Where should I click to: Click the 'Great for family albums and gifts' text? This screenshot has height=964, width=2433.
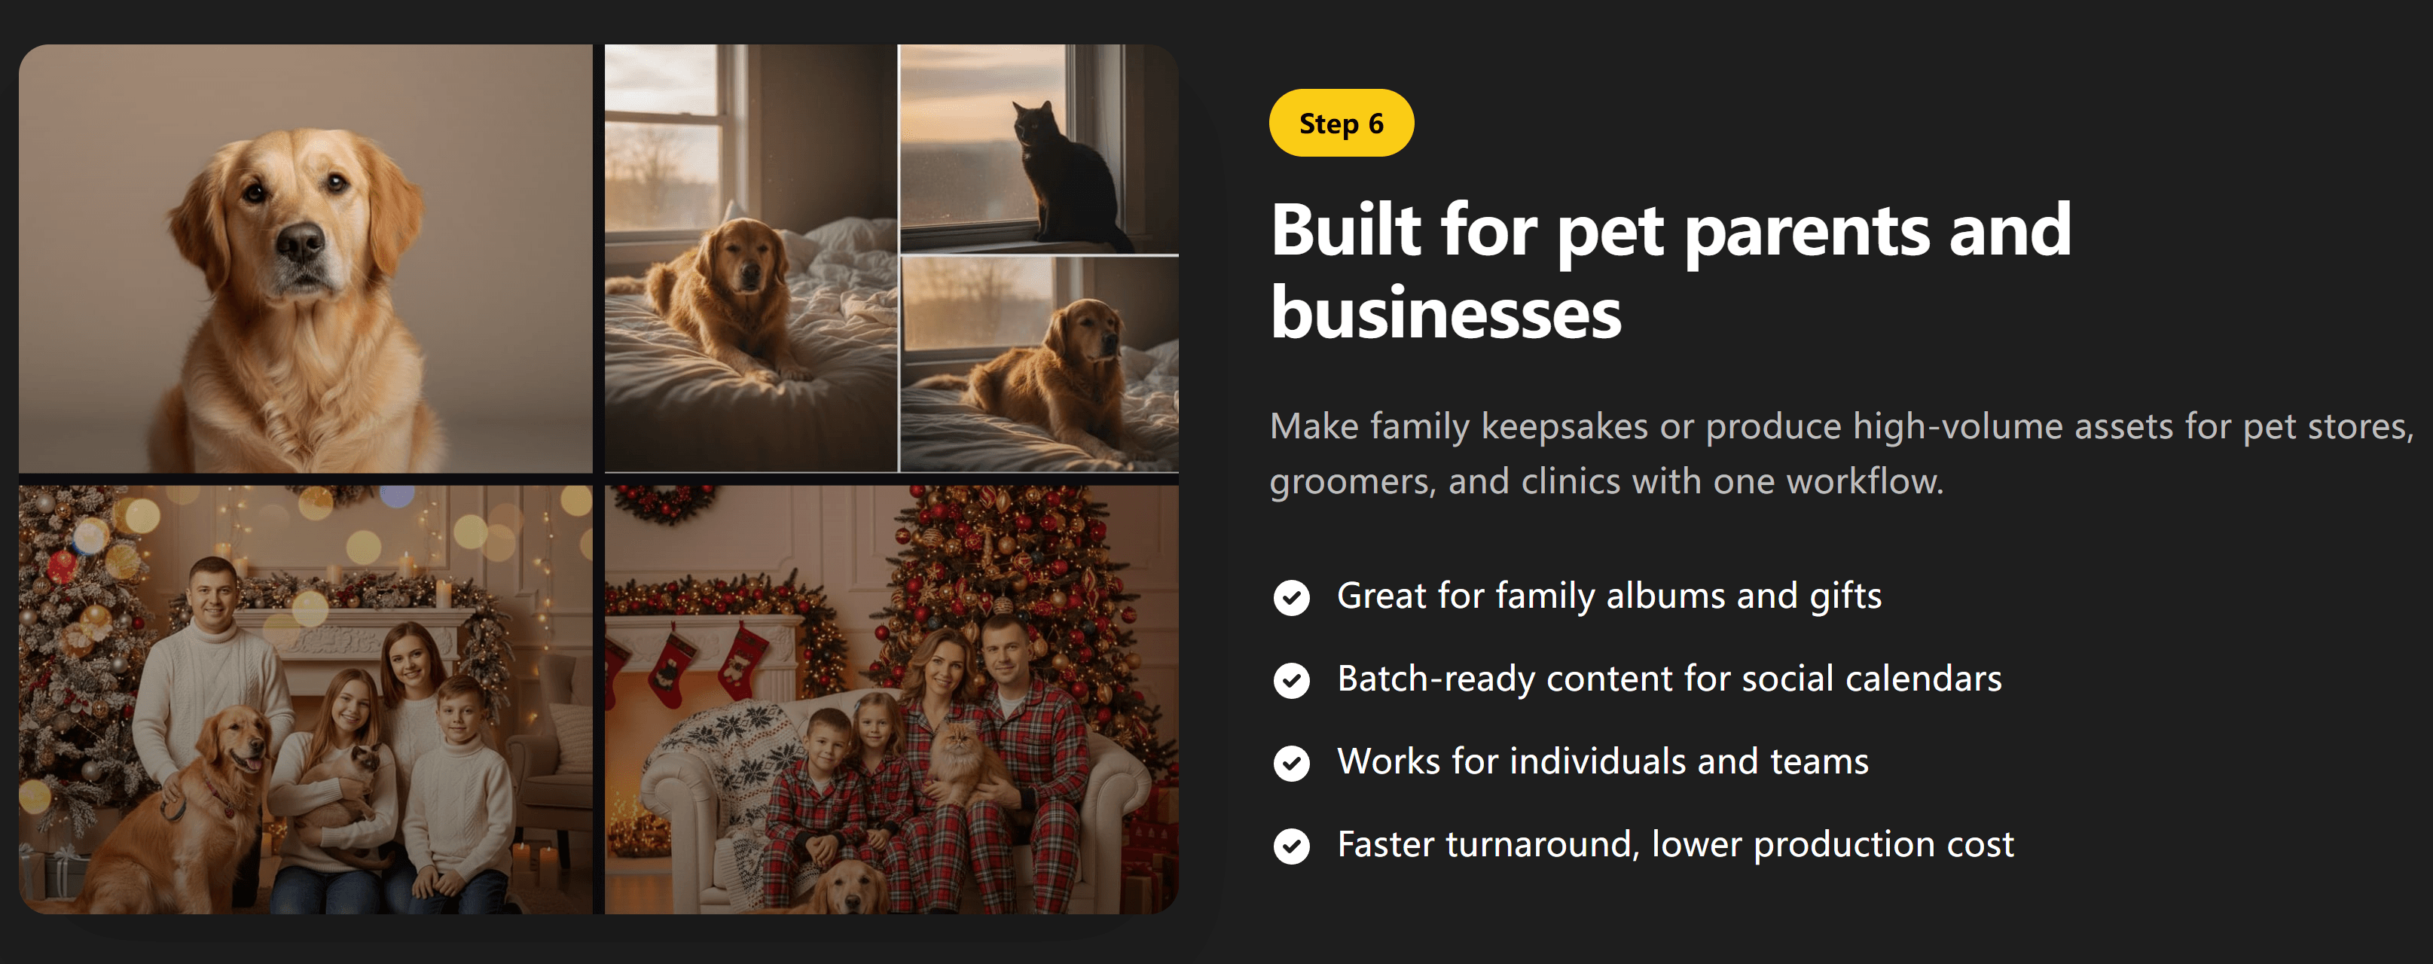1610,596
